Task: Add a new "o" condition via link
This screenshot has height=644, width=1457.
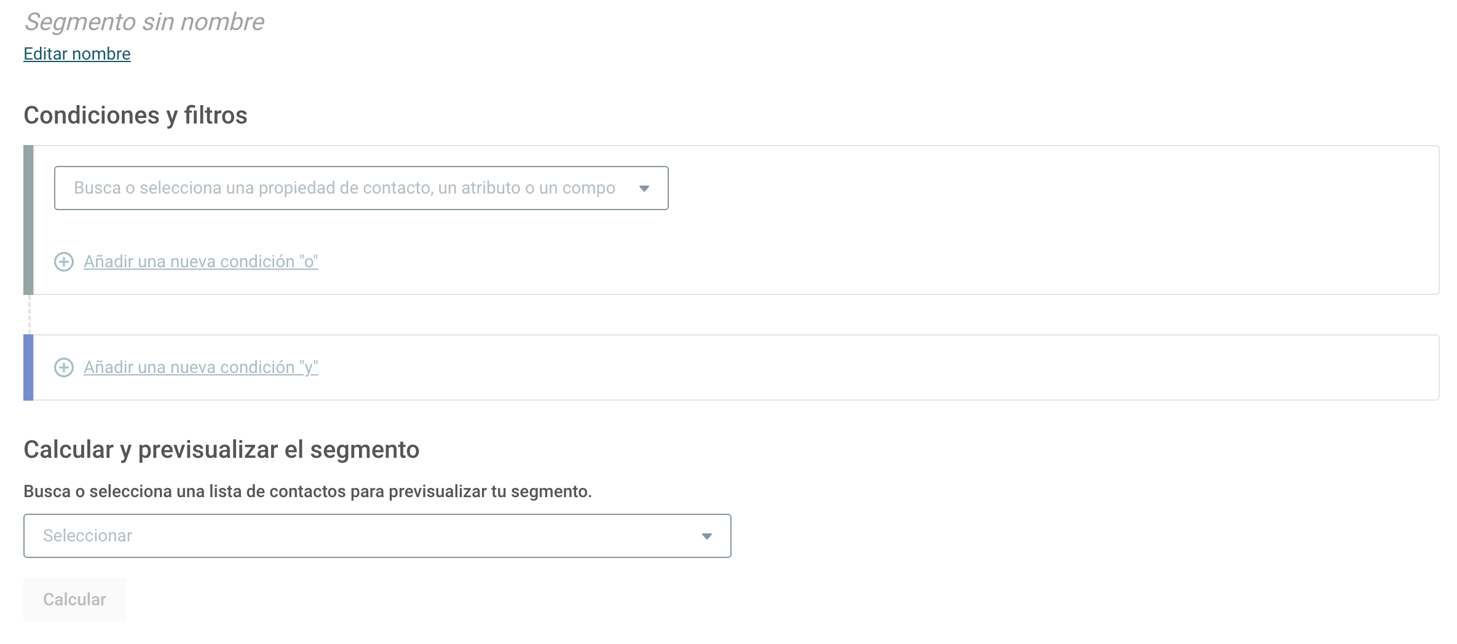Action: tap(201, 262)
